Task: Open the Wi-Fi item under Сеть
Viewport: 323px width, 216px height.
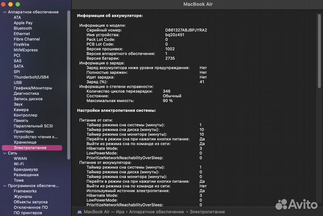Action: [19, 164]
